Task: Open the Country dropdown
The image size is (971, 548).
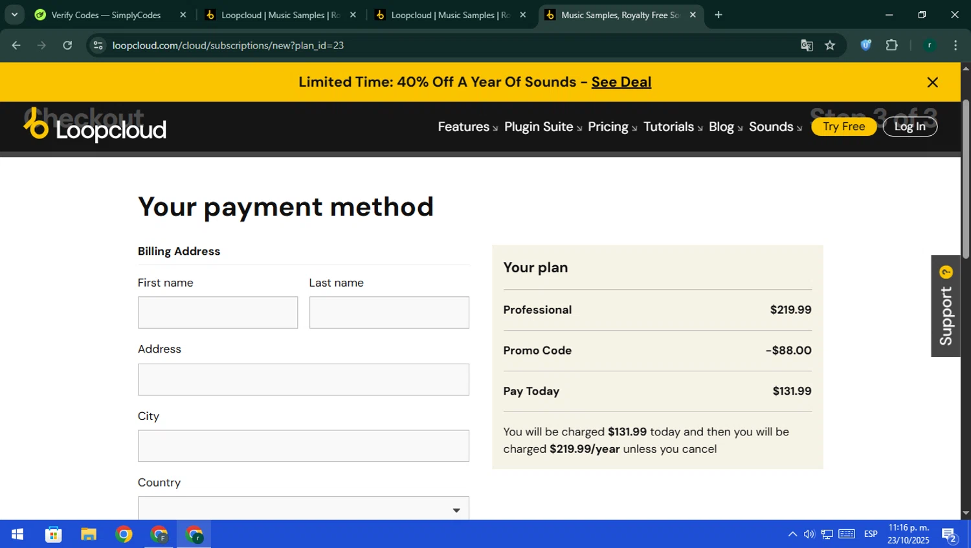Action: click(304, 509)
